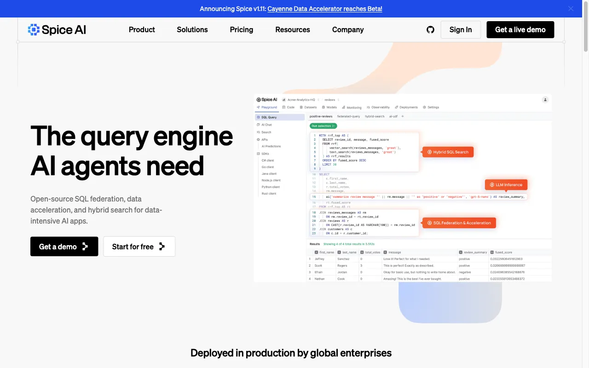This screenshot has width=589, height=368.
Task: Open the GitHub icon link
Action: coord(430,29)
